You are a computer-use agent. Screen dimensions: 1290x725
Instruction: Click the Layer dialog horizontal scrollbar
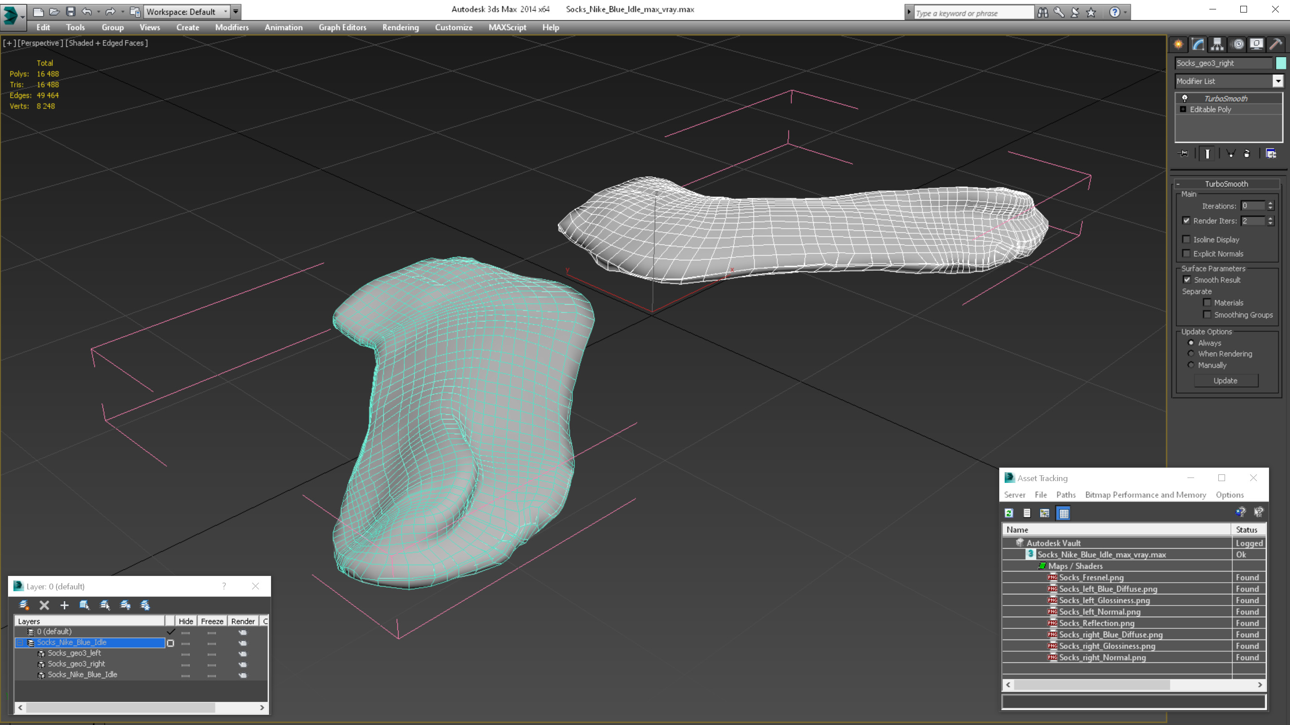(141, 708)
